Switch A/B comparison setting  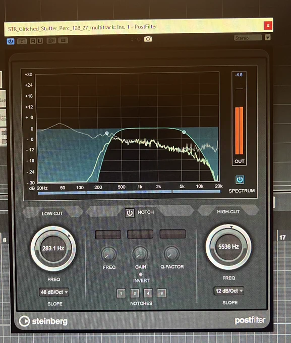click(x=51, y=41)
